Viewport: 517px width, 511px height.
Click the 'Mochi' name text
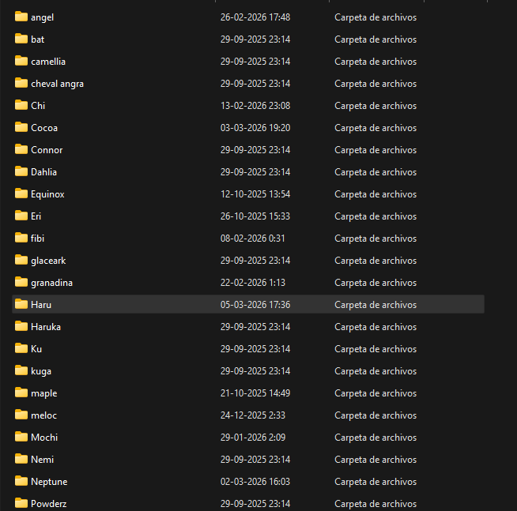click(x=44, y=438)
